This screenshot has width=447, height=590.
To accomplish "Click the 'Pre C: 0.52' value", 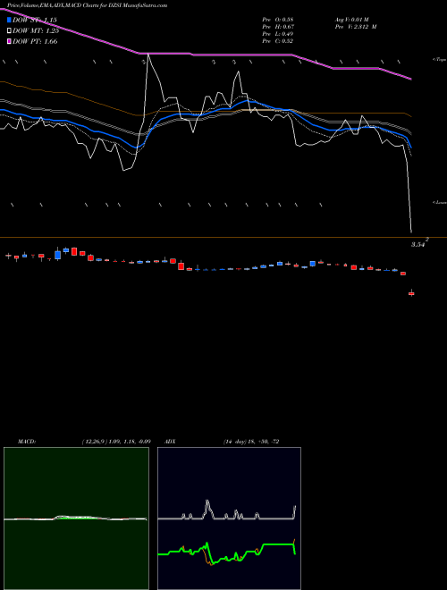I will (x=278, y=41).
